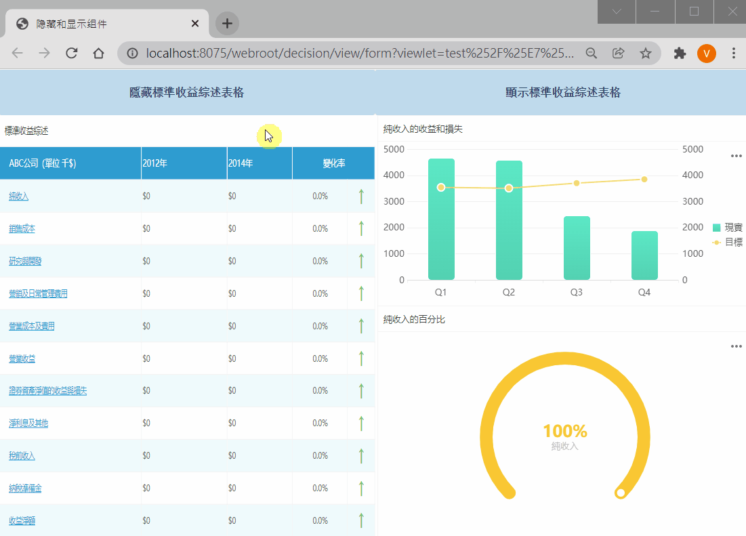View site information icon beside URL
Image resolution: width=746 pixels, height=536 pixels.
pyautogui.click(x=132, y=53)
